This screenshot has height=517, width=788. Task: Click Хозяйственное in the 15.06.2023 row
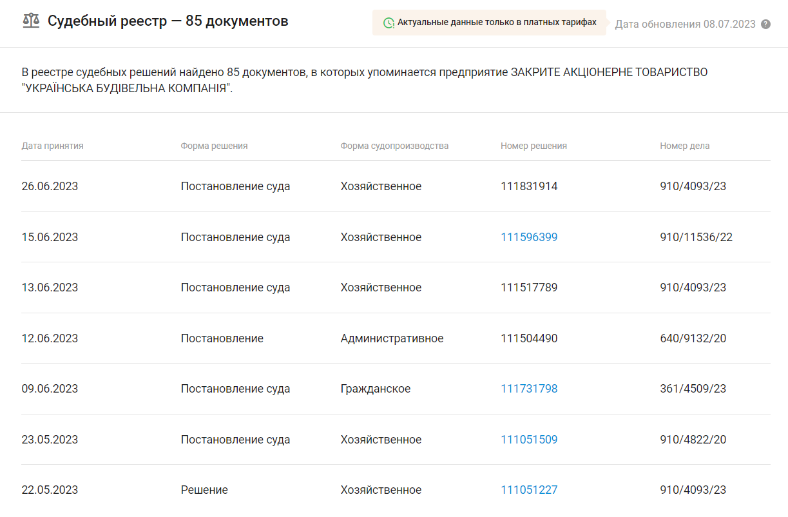pyautogui.click(x=381, y=237)
